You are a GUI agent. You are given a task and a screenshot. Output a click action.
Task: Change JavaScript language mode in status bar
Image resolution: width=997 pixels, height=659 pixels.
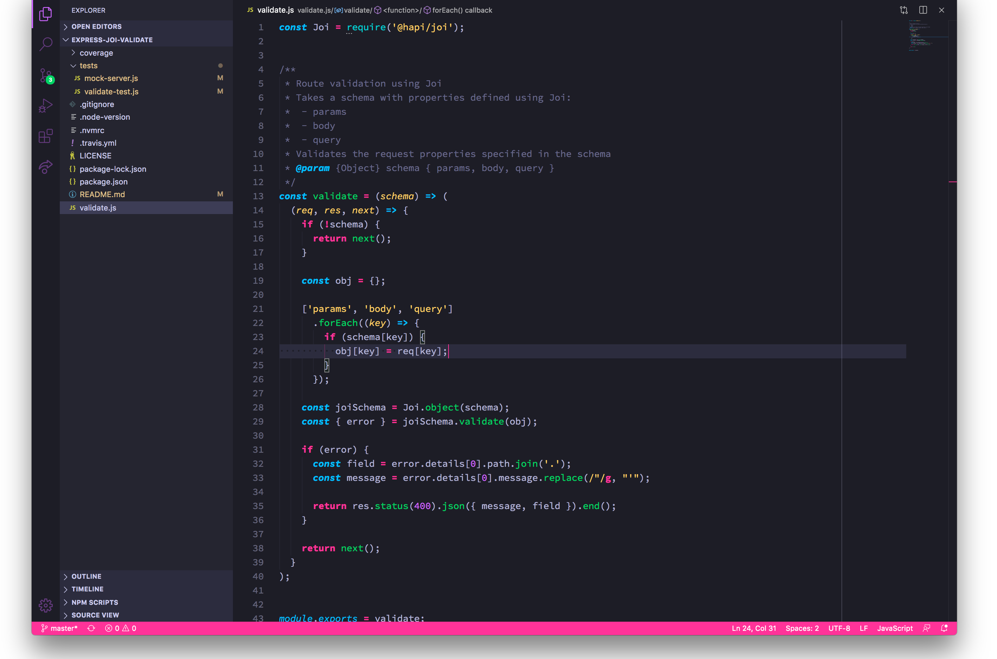[x=895, y=628]
